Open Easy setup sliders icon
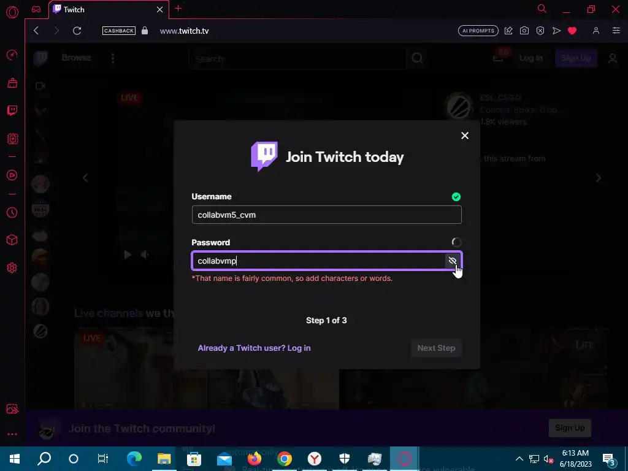Image resolution: width=628 pixels, height=471 pixels. [616, 31]
